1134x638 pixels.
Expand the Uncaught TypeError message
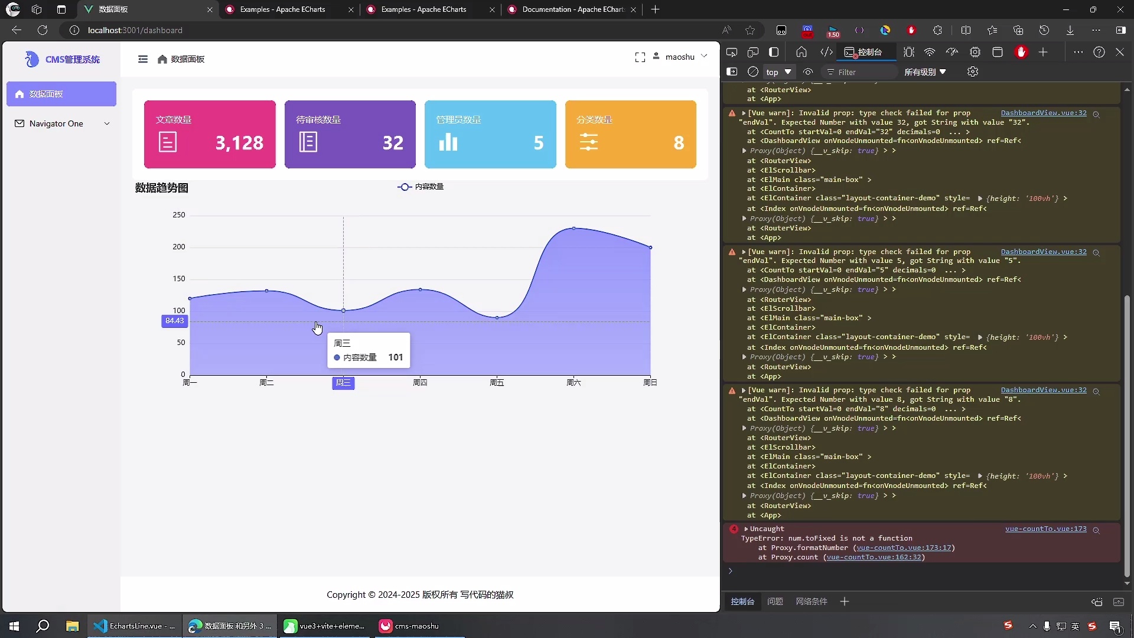(746, 529)
